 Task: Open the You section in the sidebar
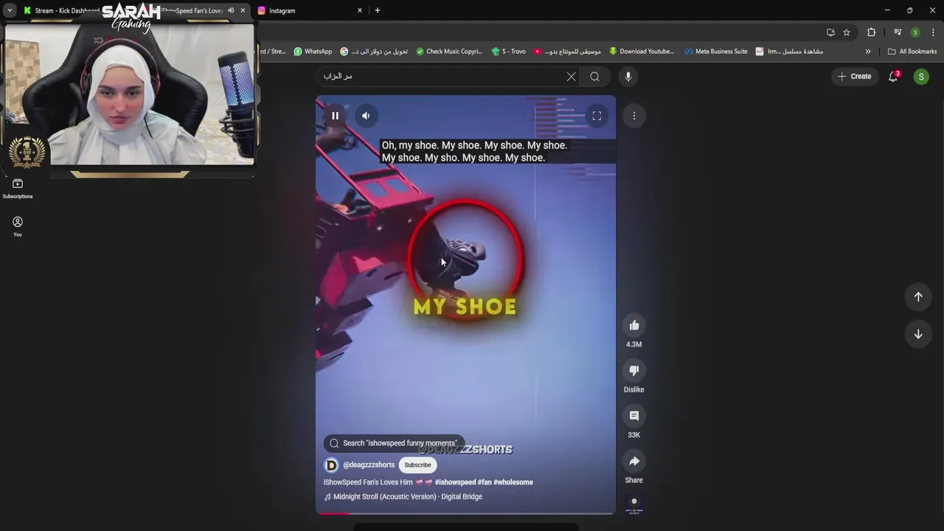click(18, 226)
